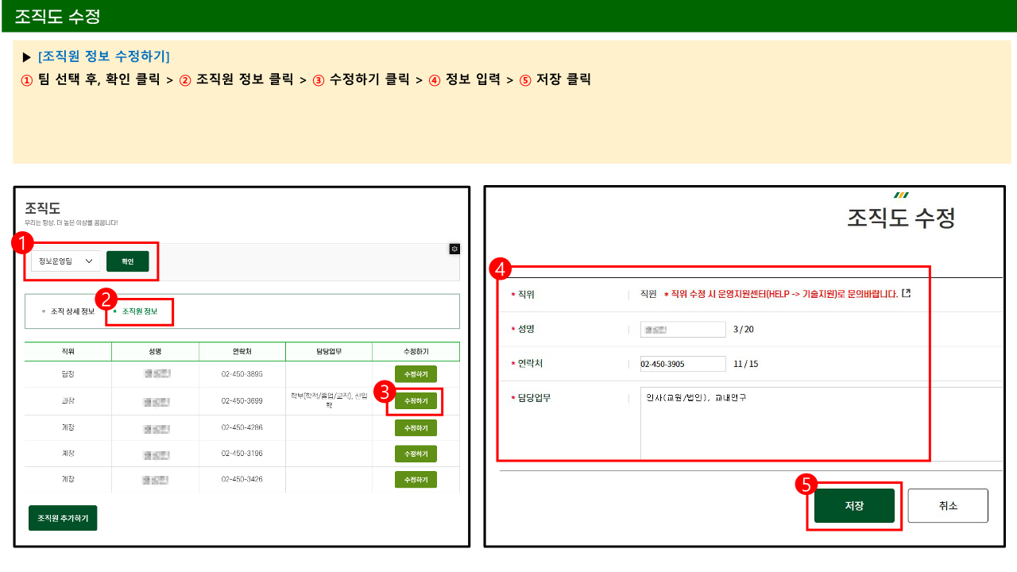Click 수정하기 for the 02-450-3426 row
The width and height of the screenshot is (1017, 572).
tap(416, 480)
